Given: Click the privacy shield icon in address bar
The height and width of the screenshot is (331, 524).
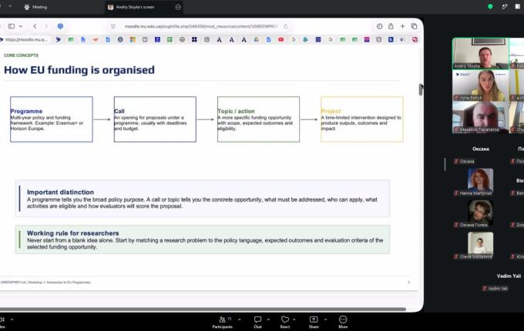Looking at the screenshot, I should coord(113,26).
